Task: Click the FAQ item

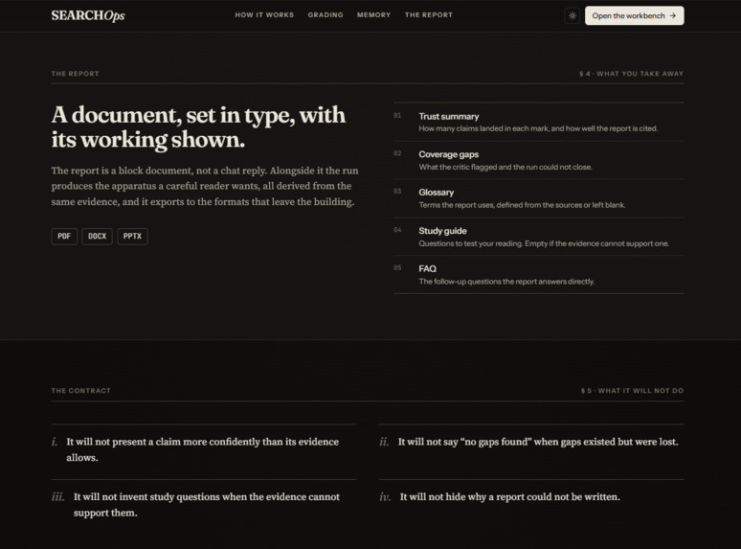Action: coord(539,275)
